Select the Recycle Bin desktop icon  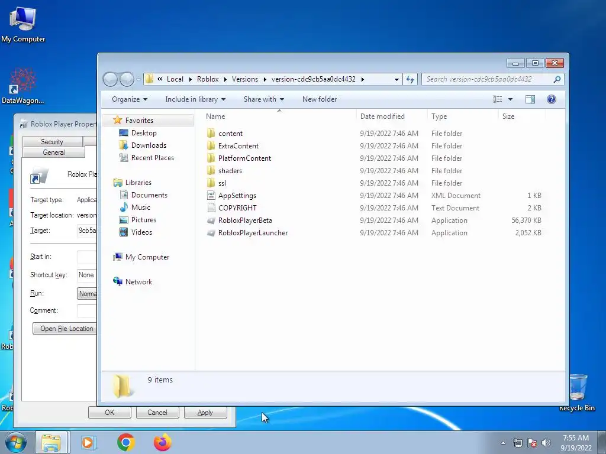tap(577, 392)
